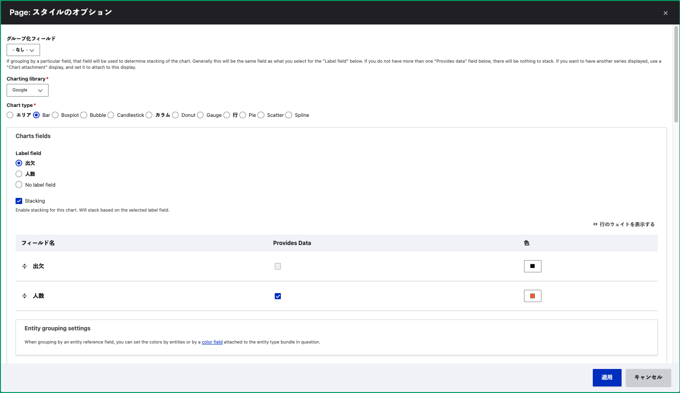Click the drag handle for 人数 row
The image size is (680, 393).
click(25, 296)
